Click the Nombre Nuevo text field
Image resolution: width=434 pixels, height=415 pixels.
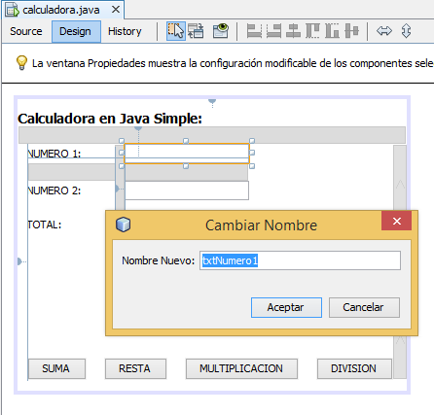(x=300, y=260)
